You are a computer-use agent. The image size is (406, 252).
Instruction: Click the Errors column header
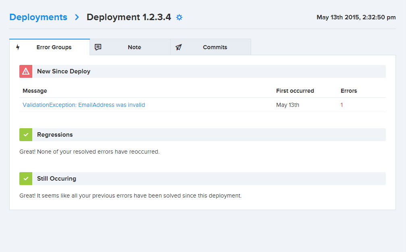[349, 91]
